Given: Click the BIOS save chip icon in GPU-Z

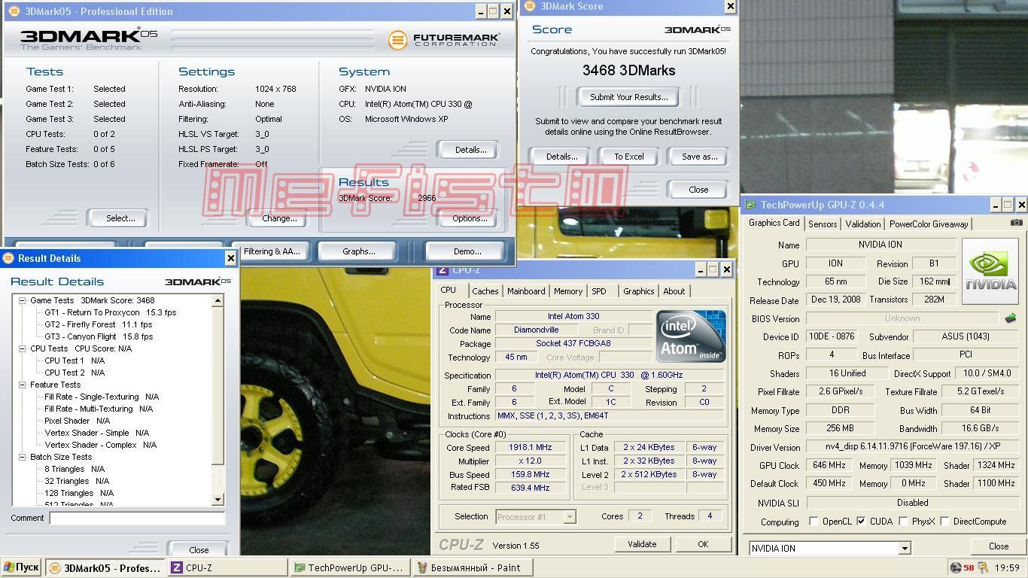Looking at the screenshot, I should click(1011, 318).
